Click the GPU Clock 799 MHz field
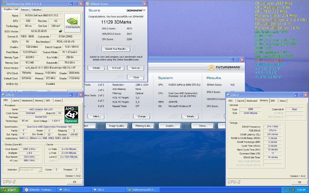309x193 pixels. (x=27, y=73)
